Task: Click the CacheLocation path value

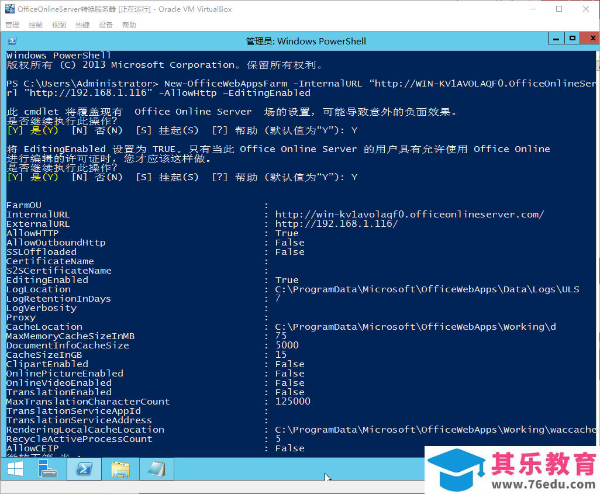Action: [416, 327]
